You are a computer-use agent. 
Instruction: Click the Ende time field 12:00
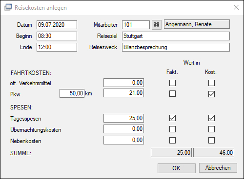[x=57, y=47]
